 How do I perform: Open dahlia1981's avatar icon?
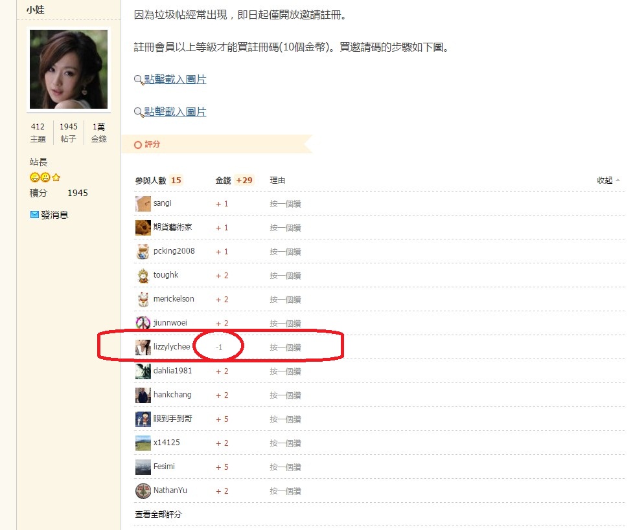[x=143, y=371]
